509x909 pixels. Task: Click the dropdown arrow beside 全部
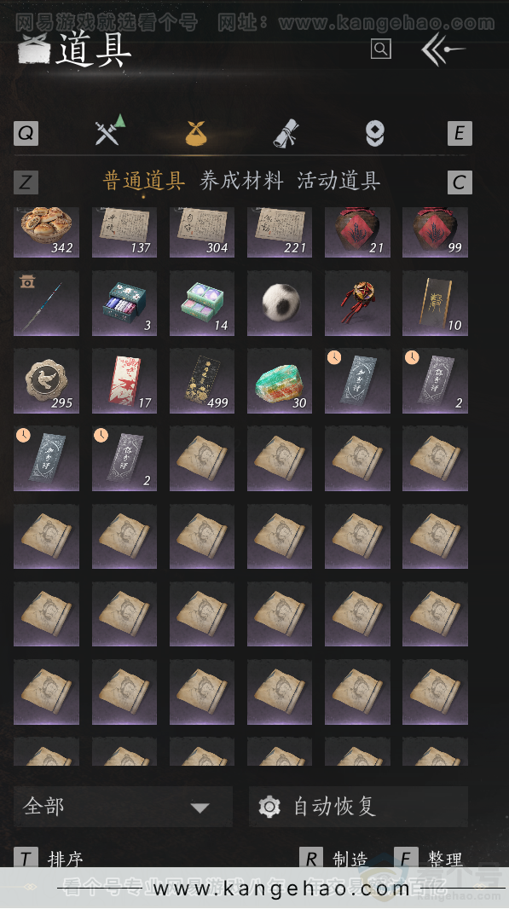coord(200,808)
